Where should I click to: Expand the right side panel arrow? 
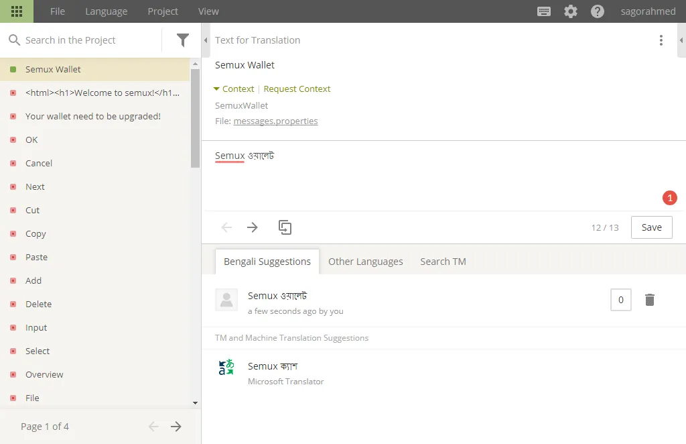click(x=681, y=40)
